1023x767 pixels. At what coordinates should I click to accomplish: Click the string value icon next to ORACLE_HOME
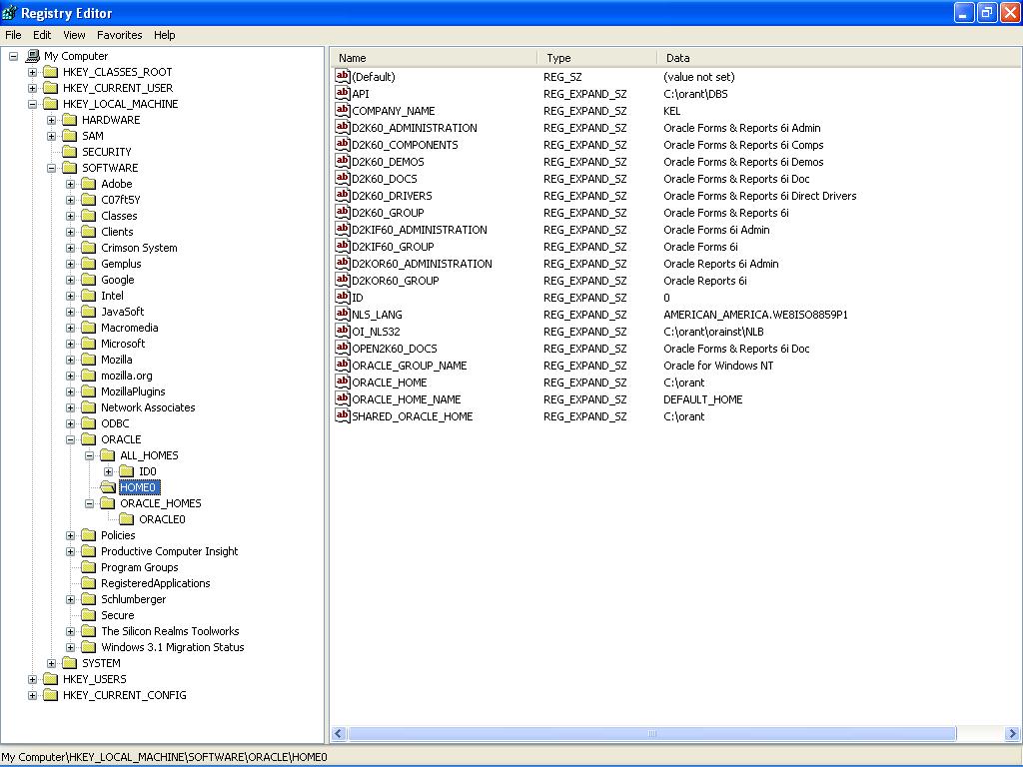343,383
